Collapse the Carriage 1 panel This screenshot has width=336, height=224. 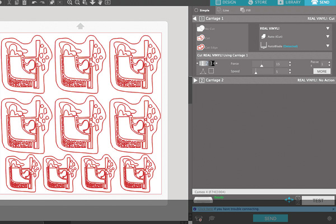tap(194, 18)
